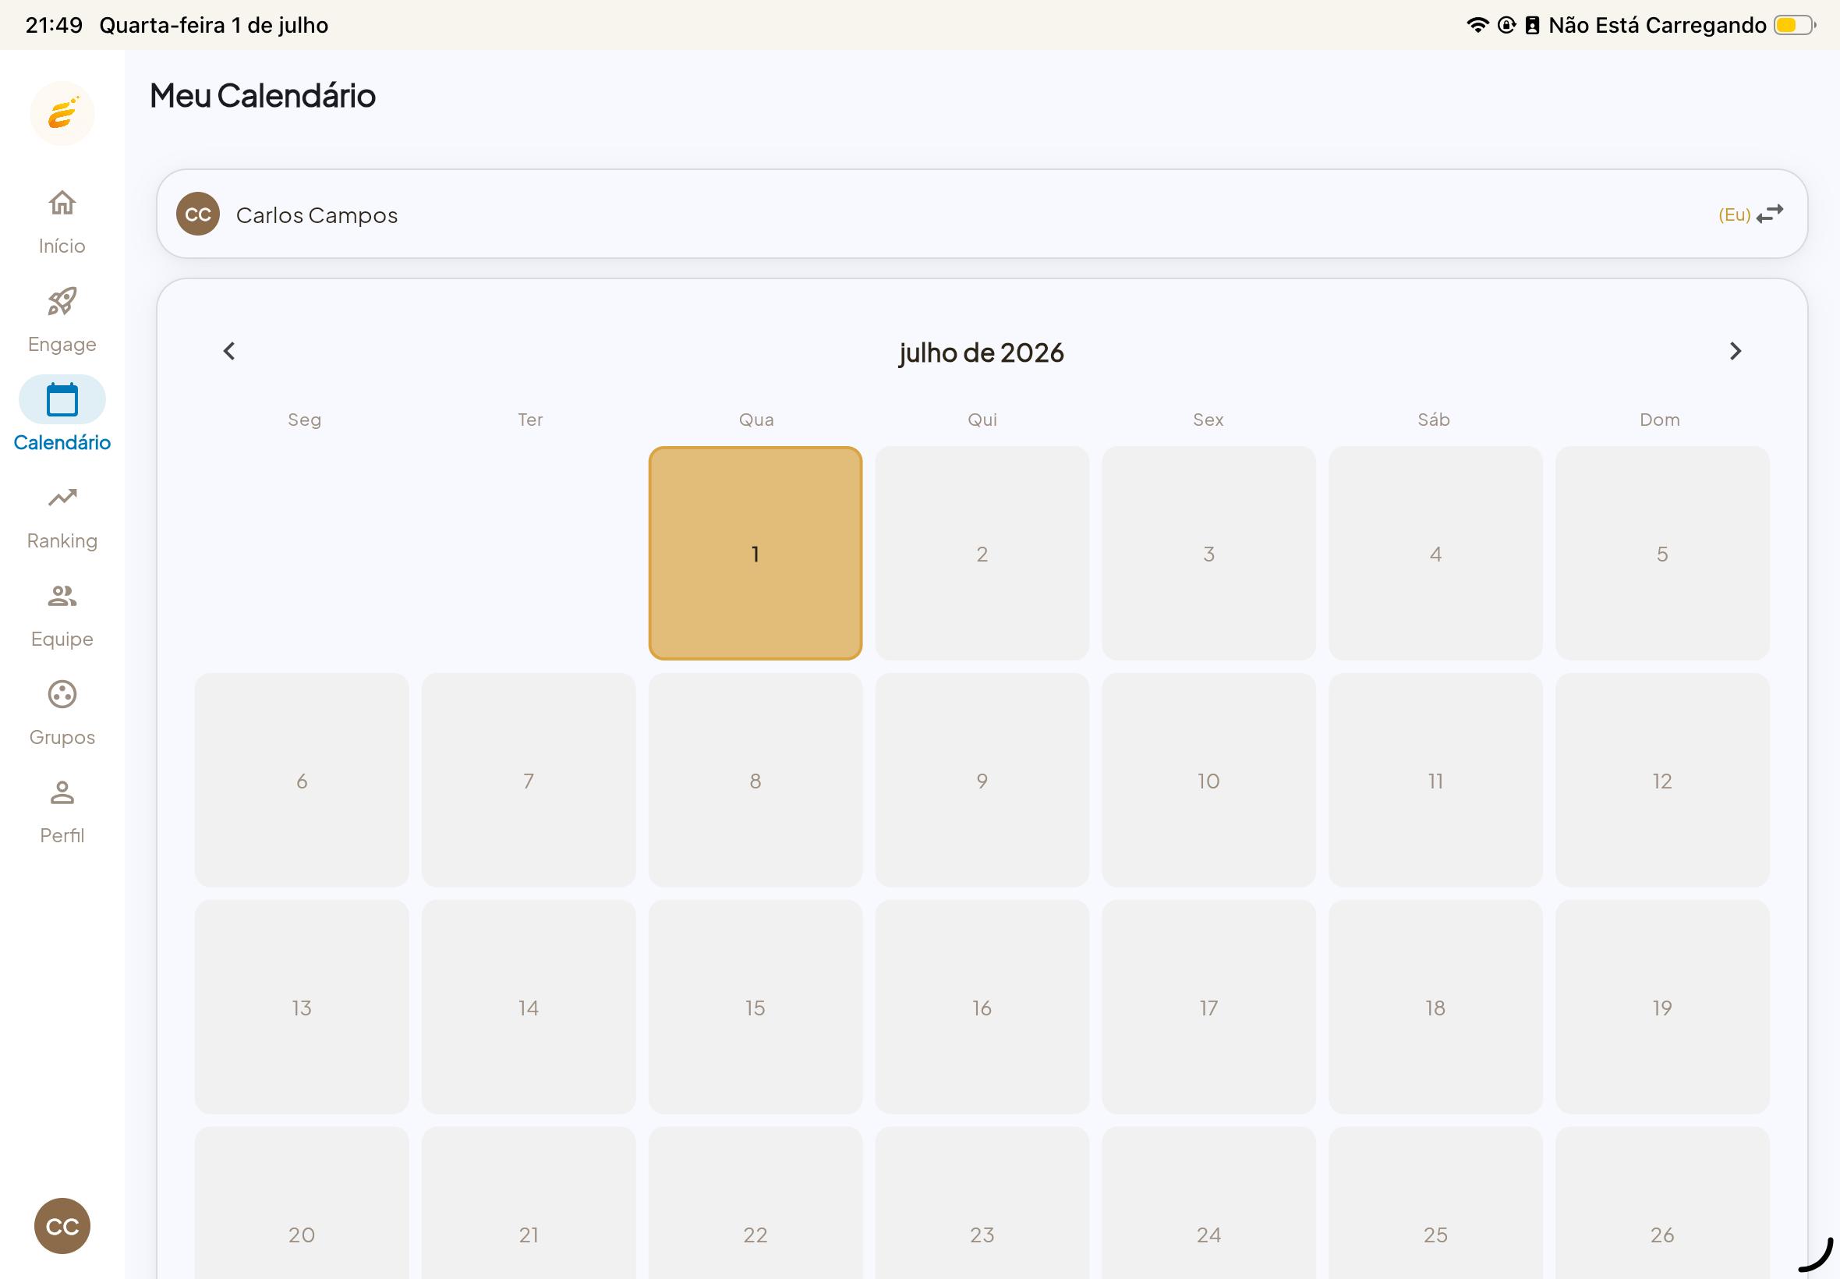
Task: Select day 19 in the calendar
Action: tap(1662, 1008)
